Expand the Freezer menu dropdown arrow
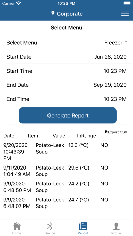The image size is (133, 236). pos(126,42)
